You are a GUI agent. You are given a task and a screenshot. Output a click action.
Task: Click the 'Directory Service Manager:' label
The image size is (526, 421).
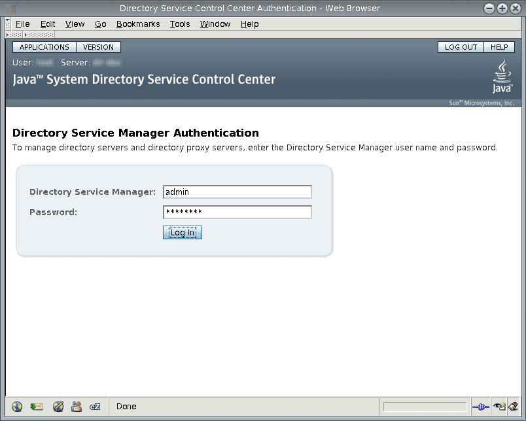(93, 192)
